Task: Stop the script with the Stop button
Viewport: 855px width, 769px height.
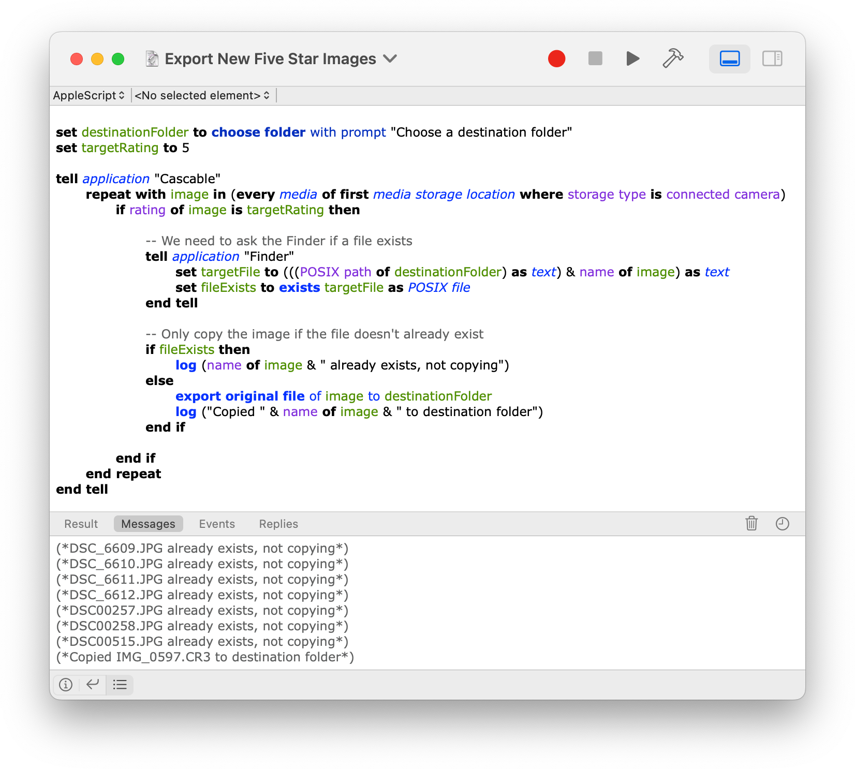Action: pos(595,58)
